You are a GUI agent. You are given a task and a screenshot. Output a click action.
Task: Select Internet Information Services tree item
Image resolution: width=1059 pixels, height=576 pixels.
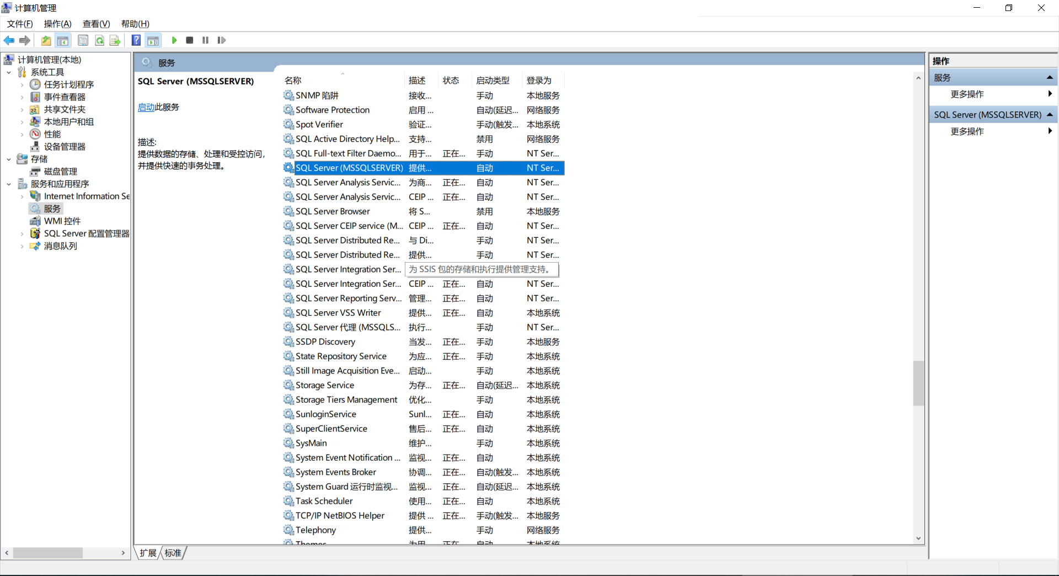coord(87,196)
